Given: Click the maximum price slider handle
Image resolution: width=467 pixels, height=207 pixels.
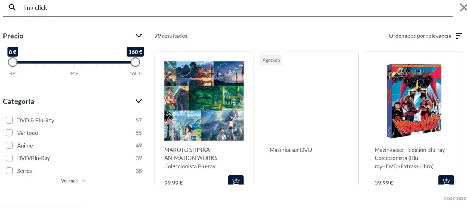Looking at the screenshot, I should 135,62.
